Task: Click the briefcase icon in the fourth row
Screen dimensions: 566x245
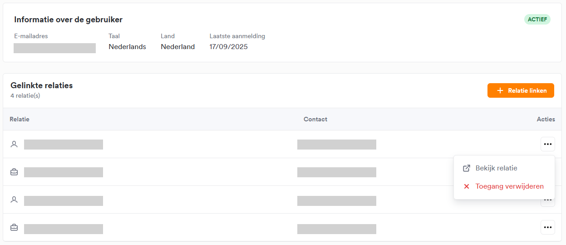Action: point(14,227)
